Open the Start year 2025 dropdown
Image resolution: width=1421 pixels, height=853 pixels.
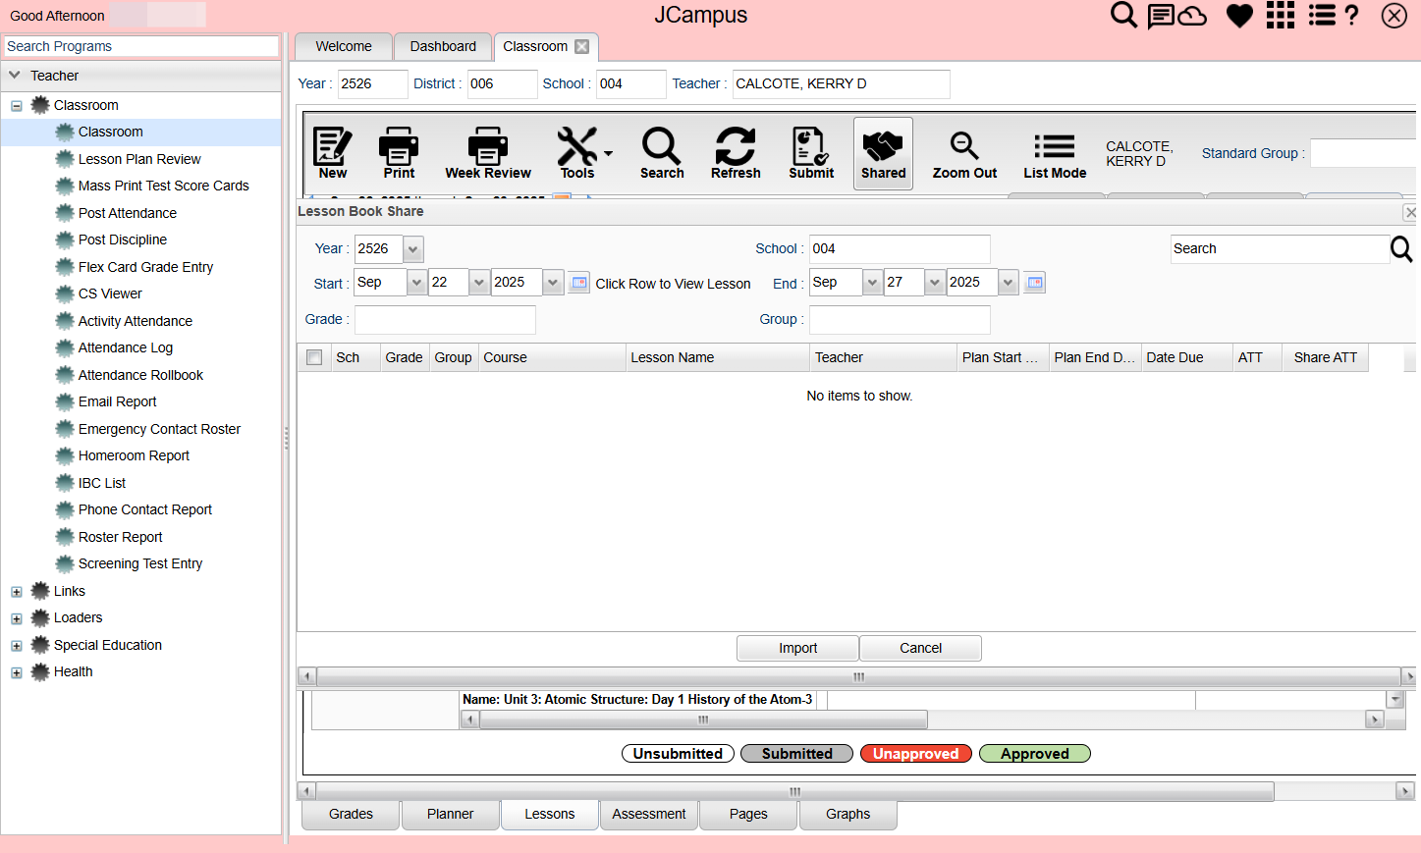click(553, 283)
